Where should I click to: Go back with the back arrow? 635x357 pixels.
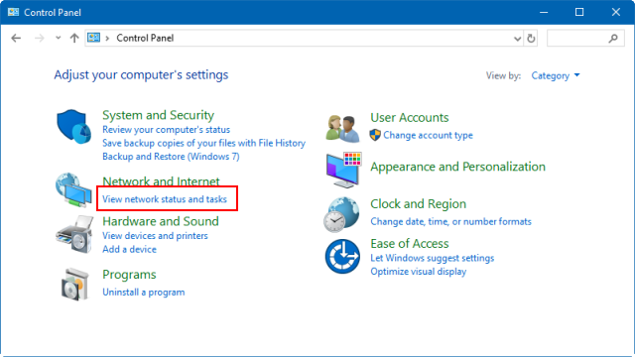(x=16, y=38)
